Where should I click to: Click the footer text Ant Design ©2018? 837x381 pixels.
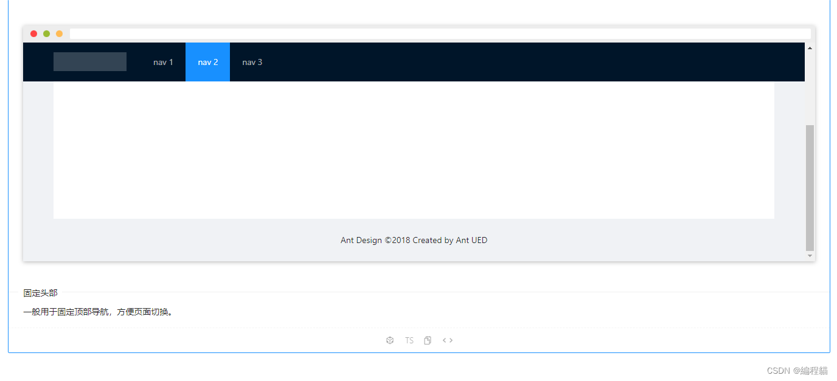coord(414,240)
